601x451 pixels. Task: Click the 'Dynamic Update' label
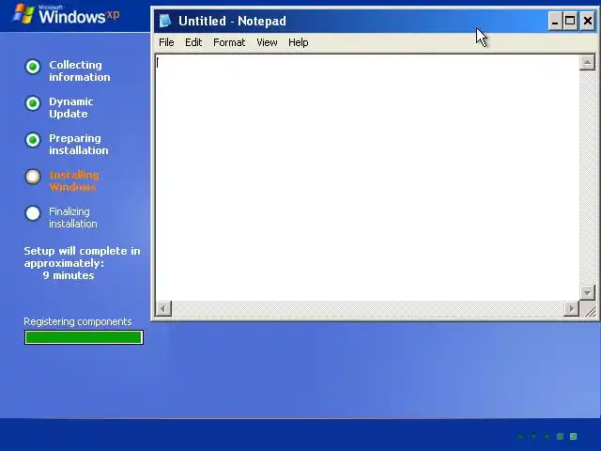(x=71, y=107)
